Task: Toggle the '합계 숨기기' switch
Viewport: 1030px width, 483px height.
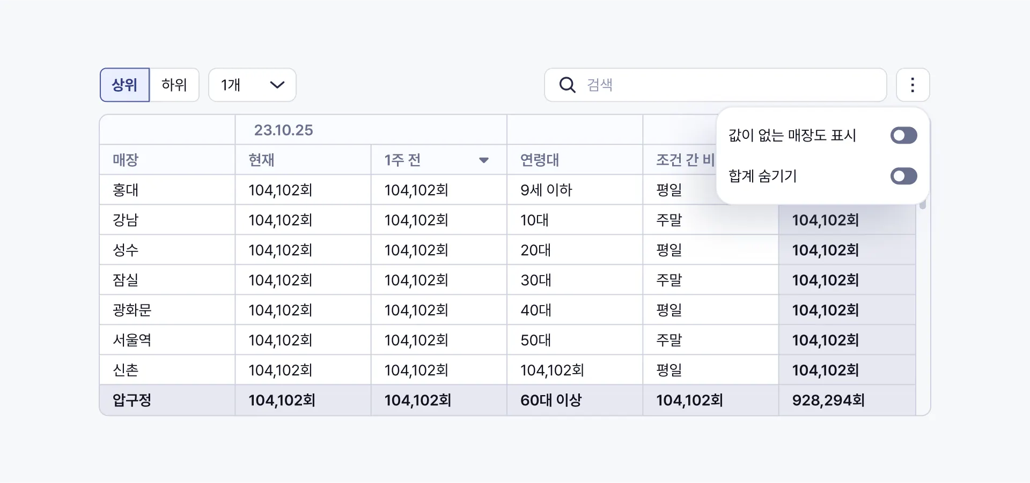Action: point(903,176)
